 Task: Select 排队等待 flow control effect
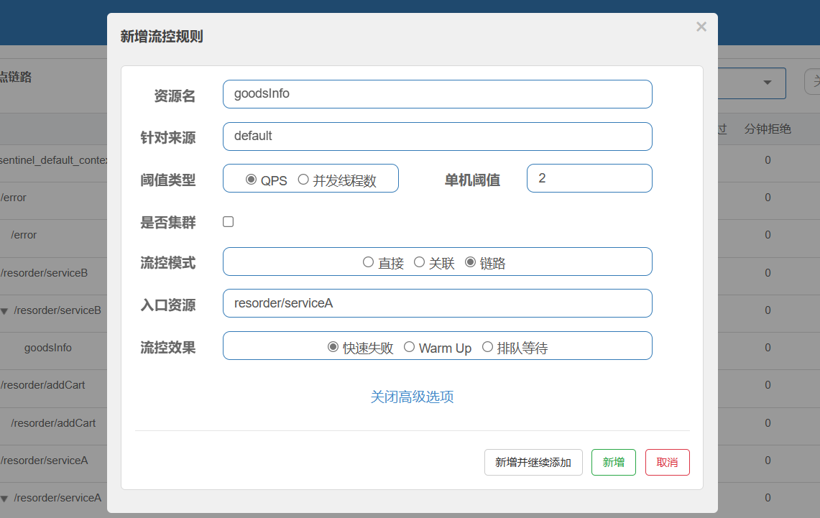(x=487, y=347)
